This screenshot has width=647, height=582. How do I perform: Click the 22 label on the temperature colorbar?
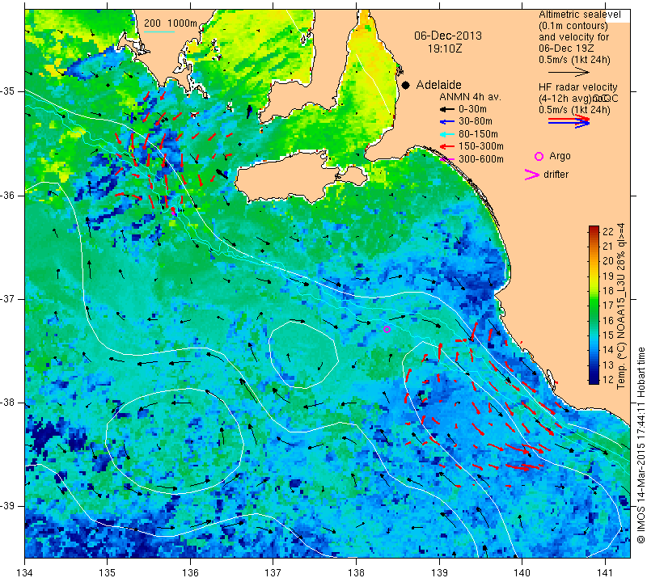click(607, 231)
